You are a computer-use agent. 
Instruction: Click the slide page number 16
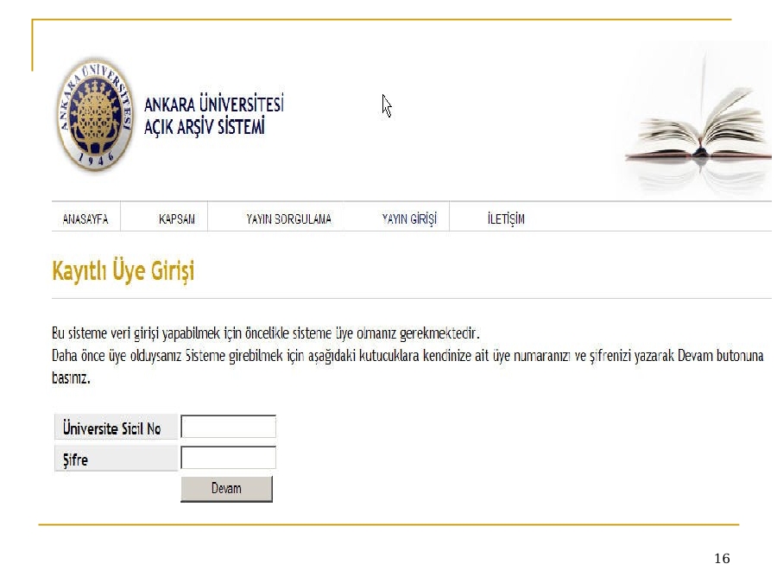(722, 558)
